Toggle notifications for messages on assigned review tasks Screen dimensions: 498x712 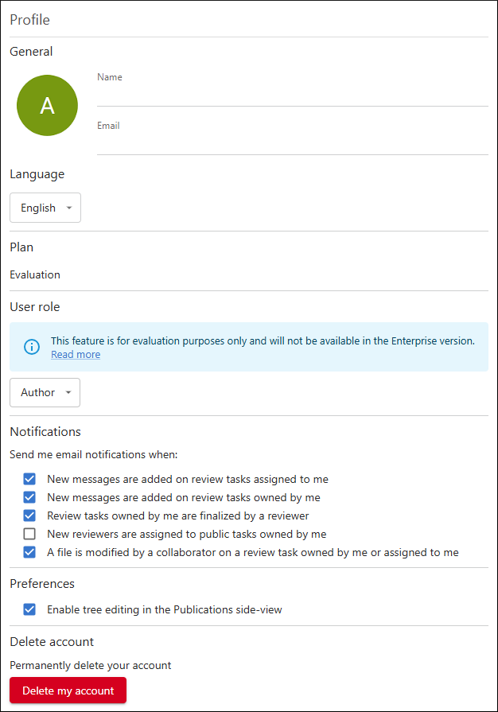29,479
